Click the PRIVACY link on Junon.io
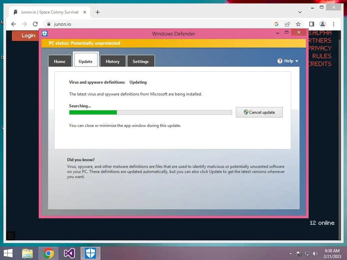This screenshot has height=260, width=347. tap(320, 48)
